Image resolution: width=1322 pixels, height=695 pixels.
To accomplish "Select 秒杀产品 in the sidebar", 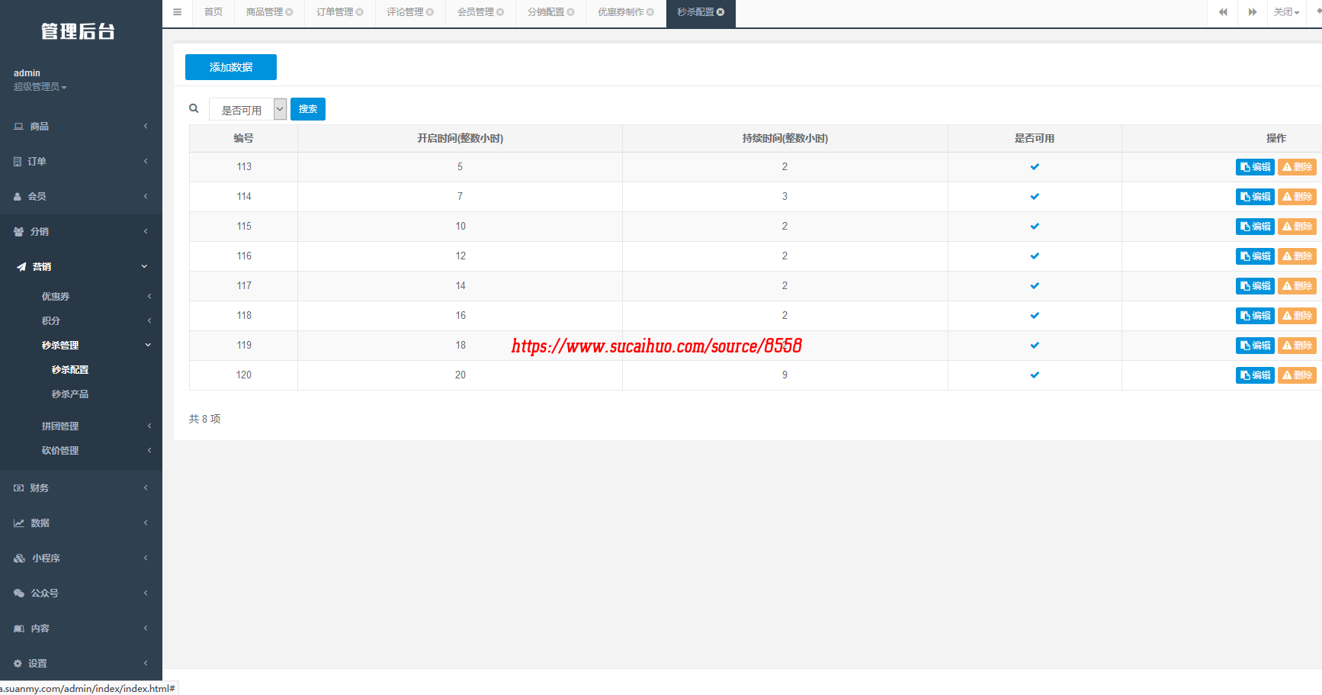I will coord(70,394).
